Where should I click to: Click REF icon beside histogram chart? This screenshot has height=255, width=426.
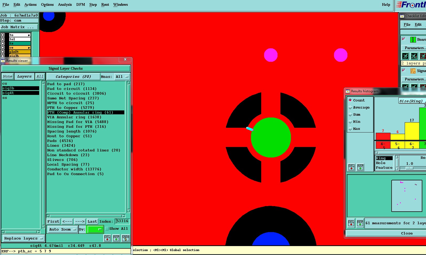pos(360,167)
